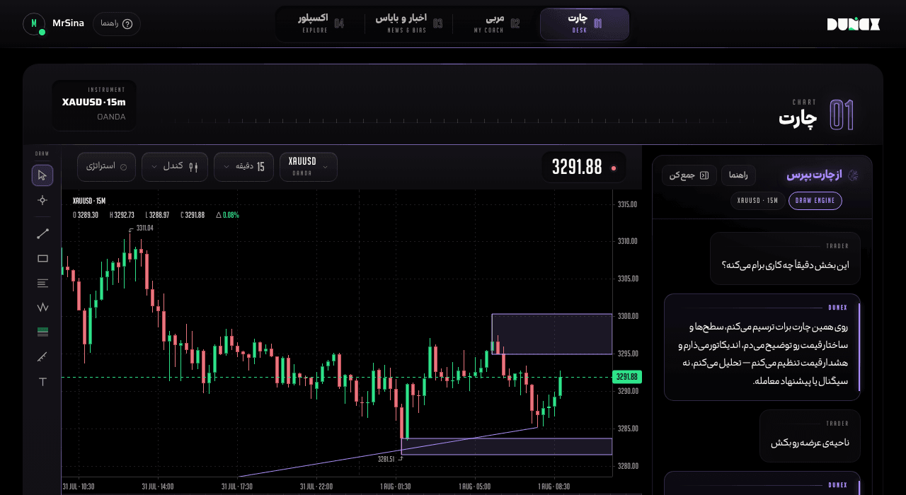This screenshot has height=495, width=906.
Task: Collapse the chat panel (جمع کن)
Action: coord(689,175)
